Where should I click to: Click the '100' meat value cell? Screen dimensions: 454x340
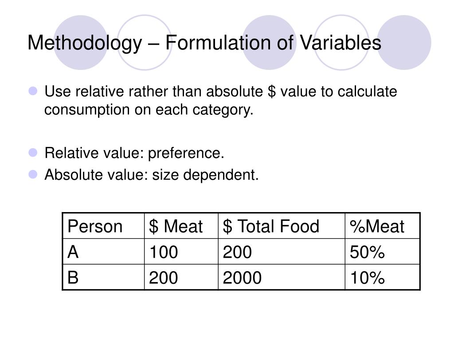(x=181, y=251)
